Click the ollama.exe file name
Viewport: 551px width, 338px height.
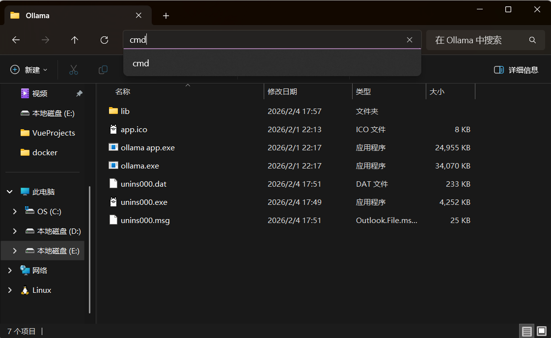pos(140,166)
